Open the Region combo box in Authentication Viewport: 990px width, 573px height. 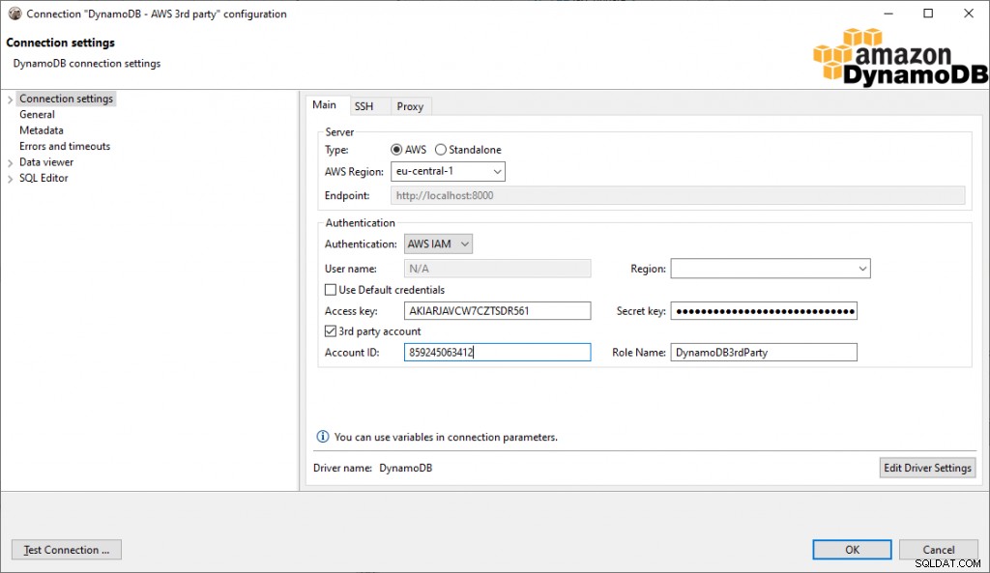pyautogui.click(x=771, y=269)
